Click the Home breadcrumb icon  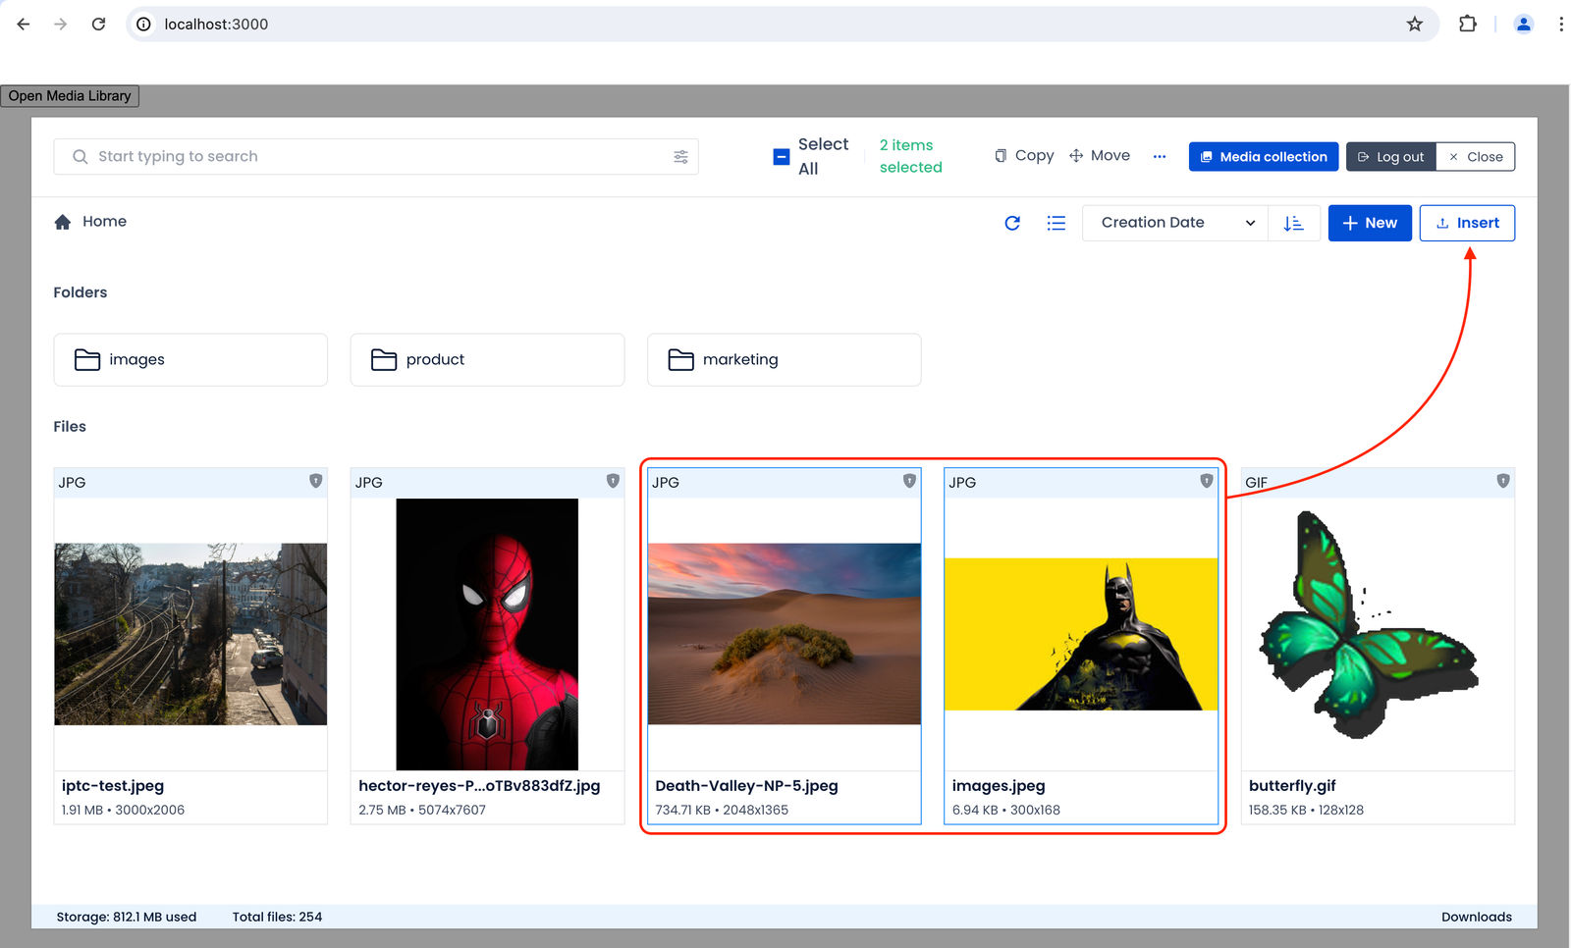63,222
